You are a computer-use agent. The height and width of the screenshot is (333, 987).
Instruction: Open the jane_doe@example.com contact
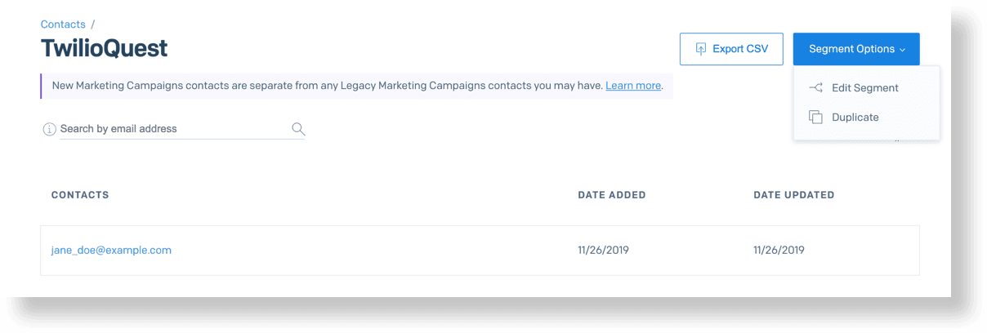[x=111, y=251]
